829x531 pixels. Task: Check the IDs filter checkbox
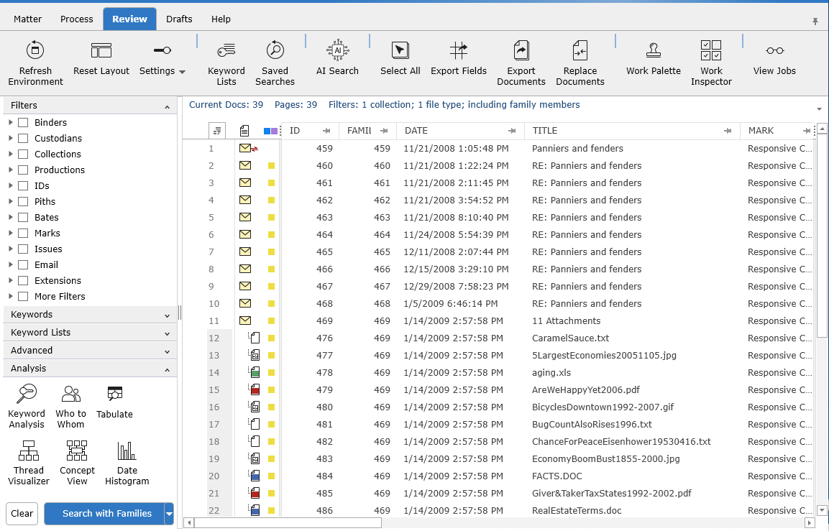(23, 186)
